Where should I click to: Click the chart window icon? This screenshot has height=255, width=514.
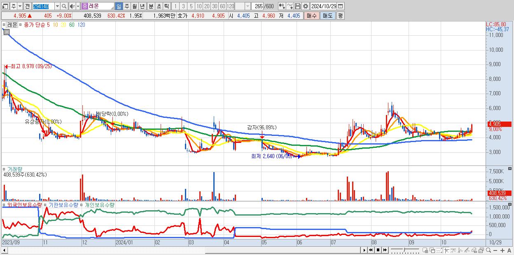(x=481, y=250)
